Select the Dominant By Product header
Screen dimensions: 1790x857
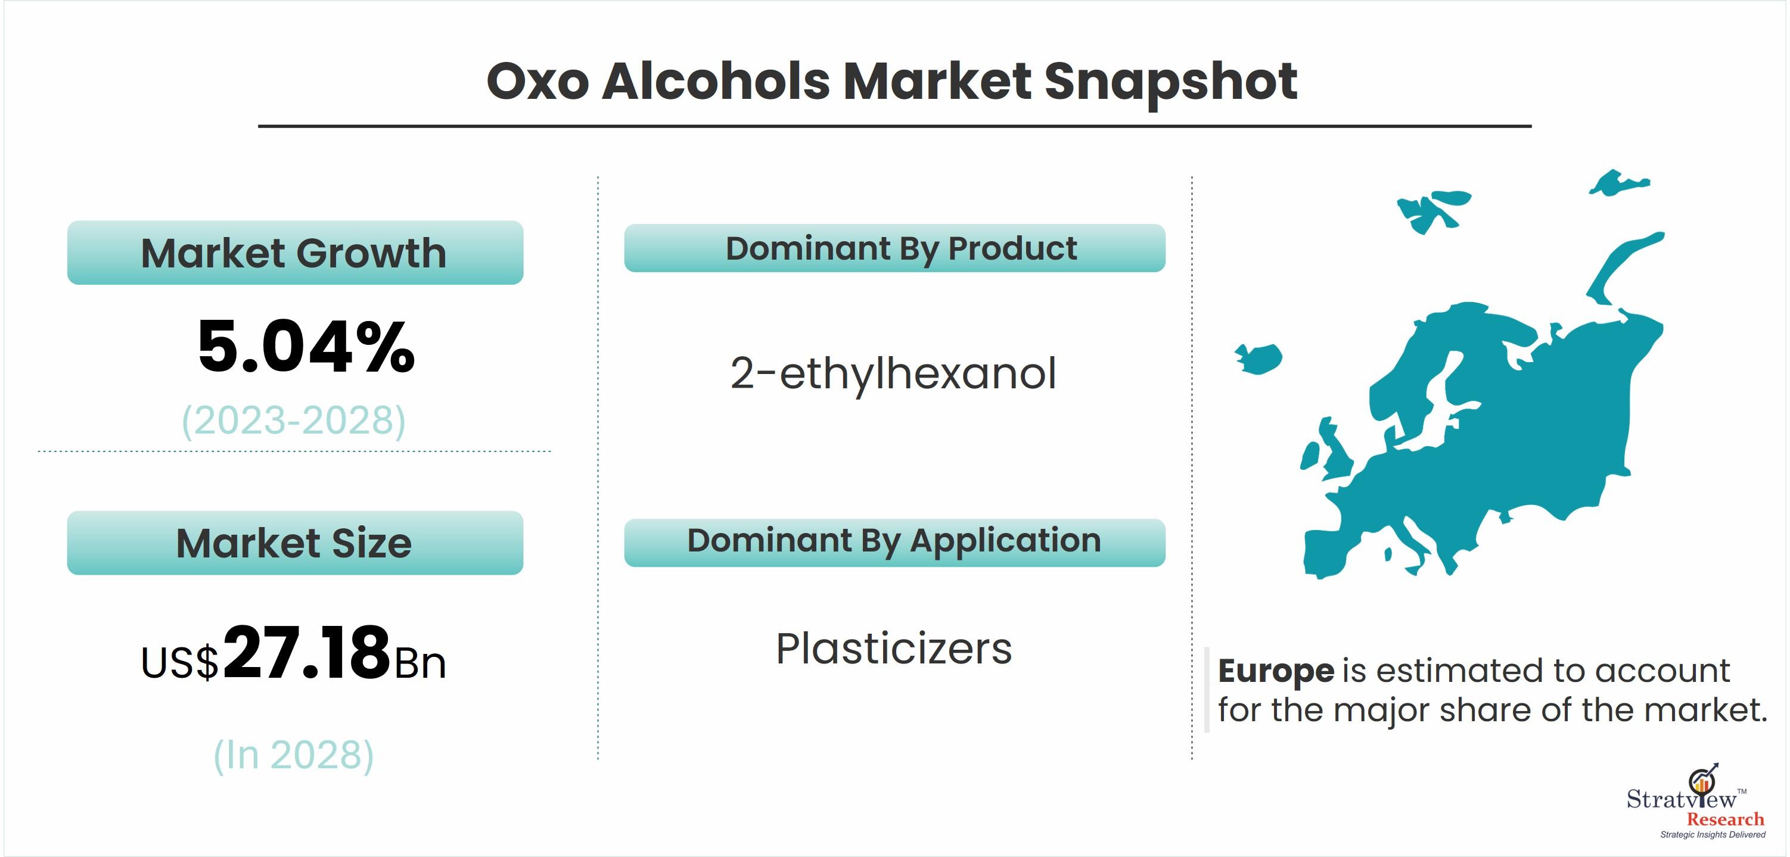[x=894, y=248]
